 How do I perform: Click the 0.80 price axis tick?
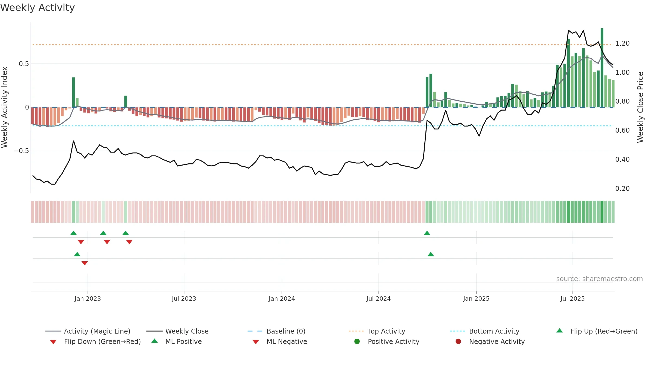click(622, 101)
